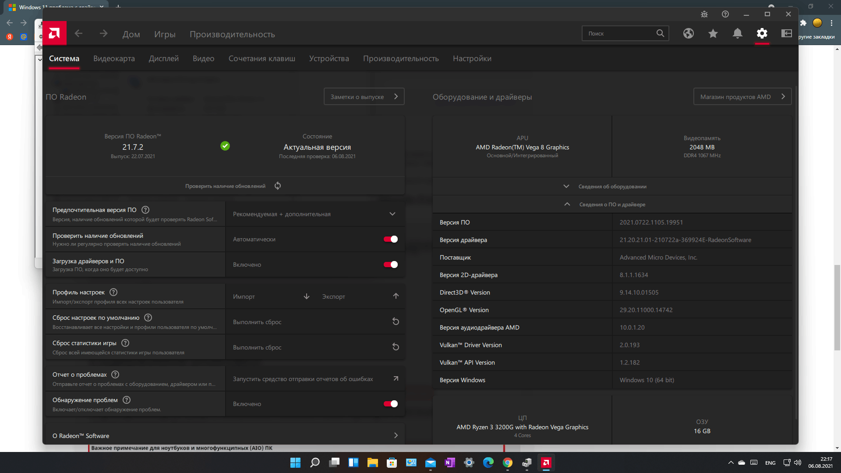Open the Дом top menu

pos(131,34)
